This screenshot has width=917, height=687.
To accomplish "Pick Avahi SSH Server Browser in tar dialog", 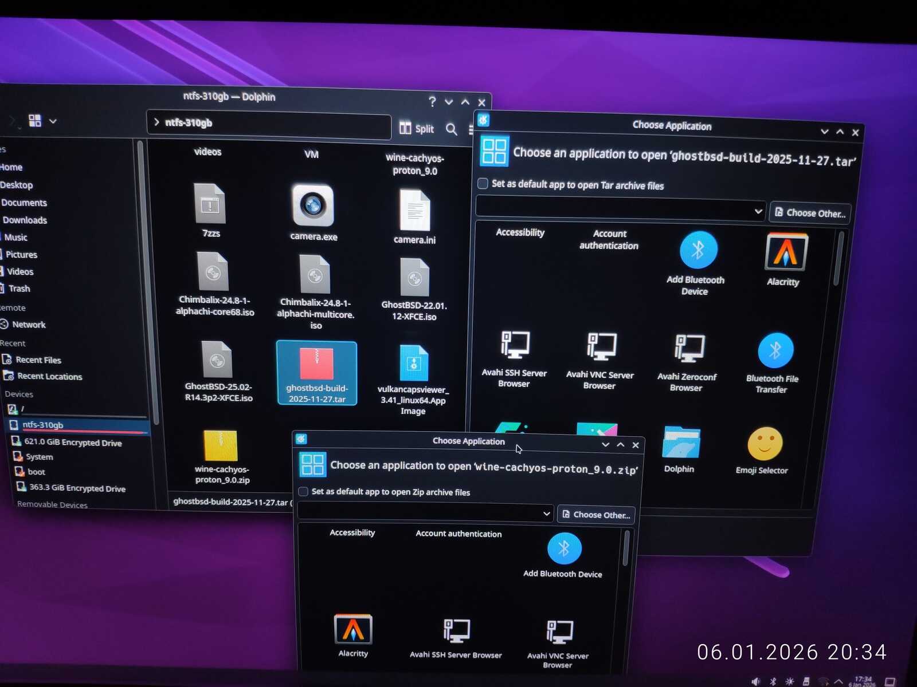I will pos(515,359).
